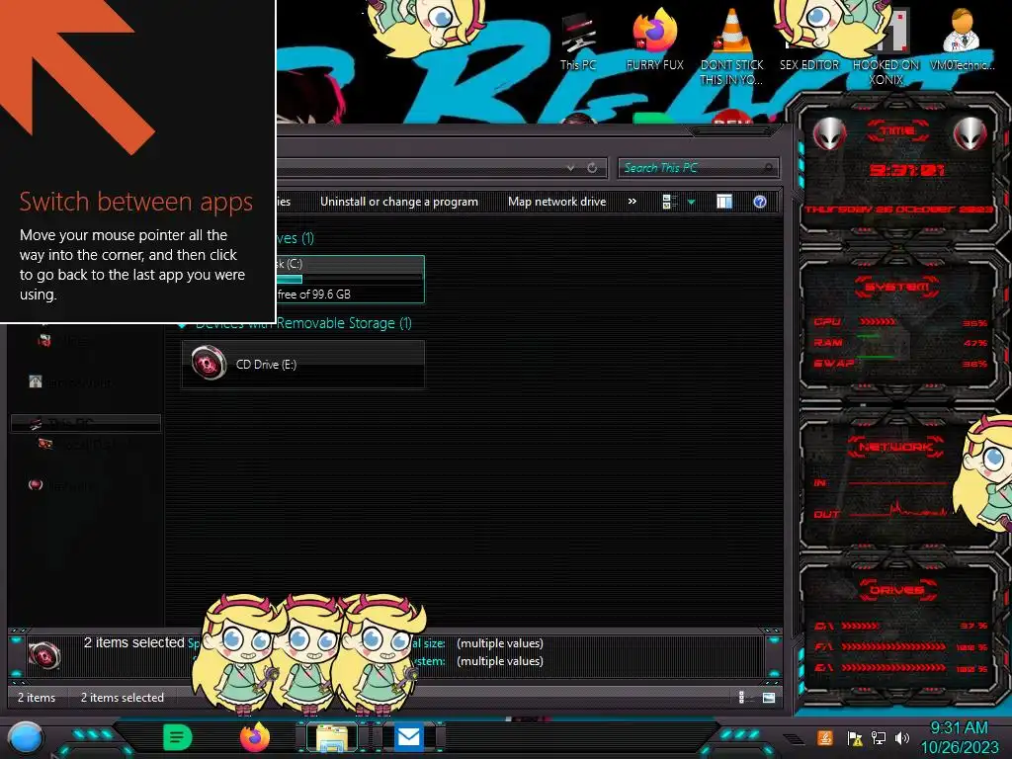The width and height of the screenshot is (1012, 759).
Task: Click the red drive icon below This PC
Action: point(45,444)
